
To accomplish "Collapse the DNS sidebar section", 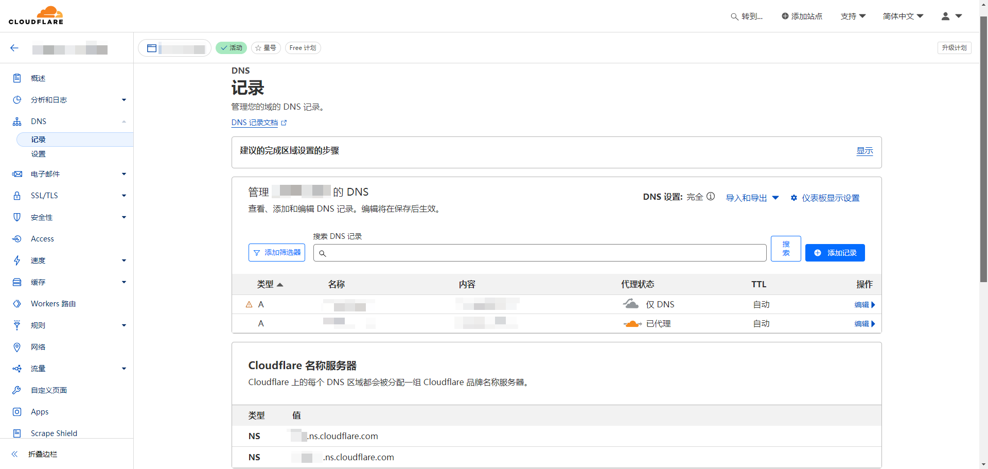I will [x=124, y=121].
